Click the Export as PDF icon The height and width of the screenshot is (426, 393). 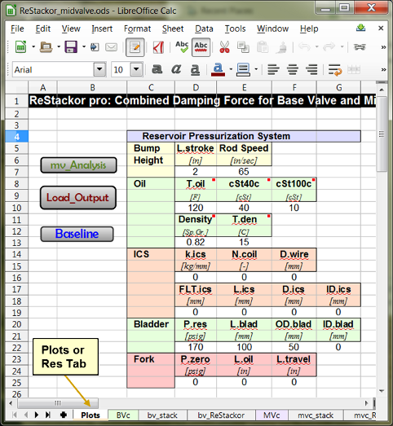coord(158,47)
